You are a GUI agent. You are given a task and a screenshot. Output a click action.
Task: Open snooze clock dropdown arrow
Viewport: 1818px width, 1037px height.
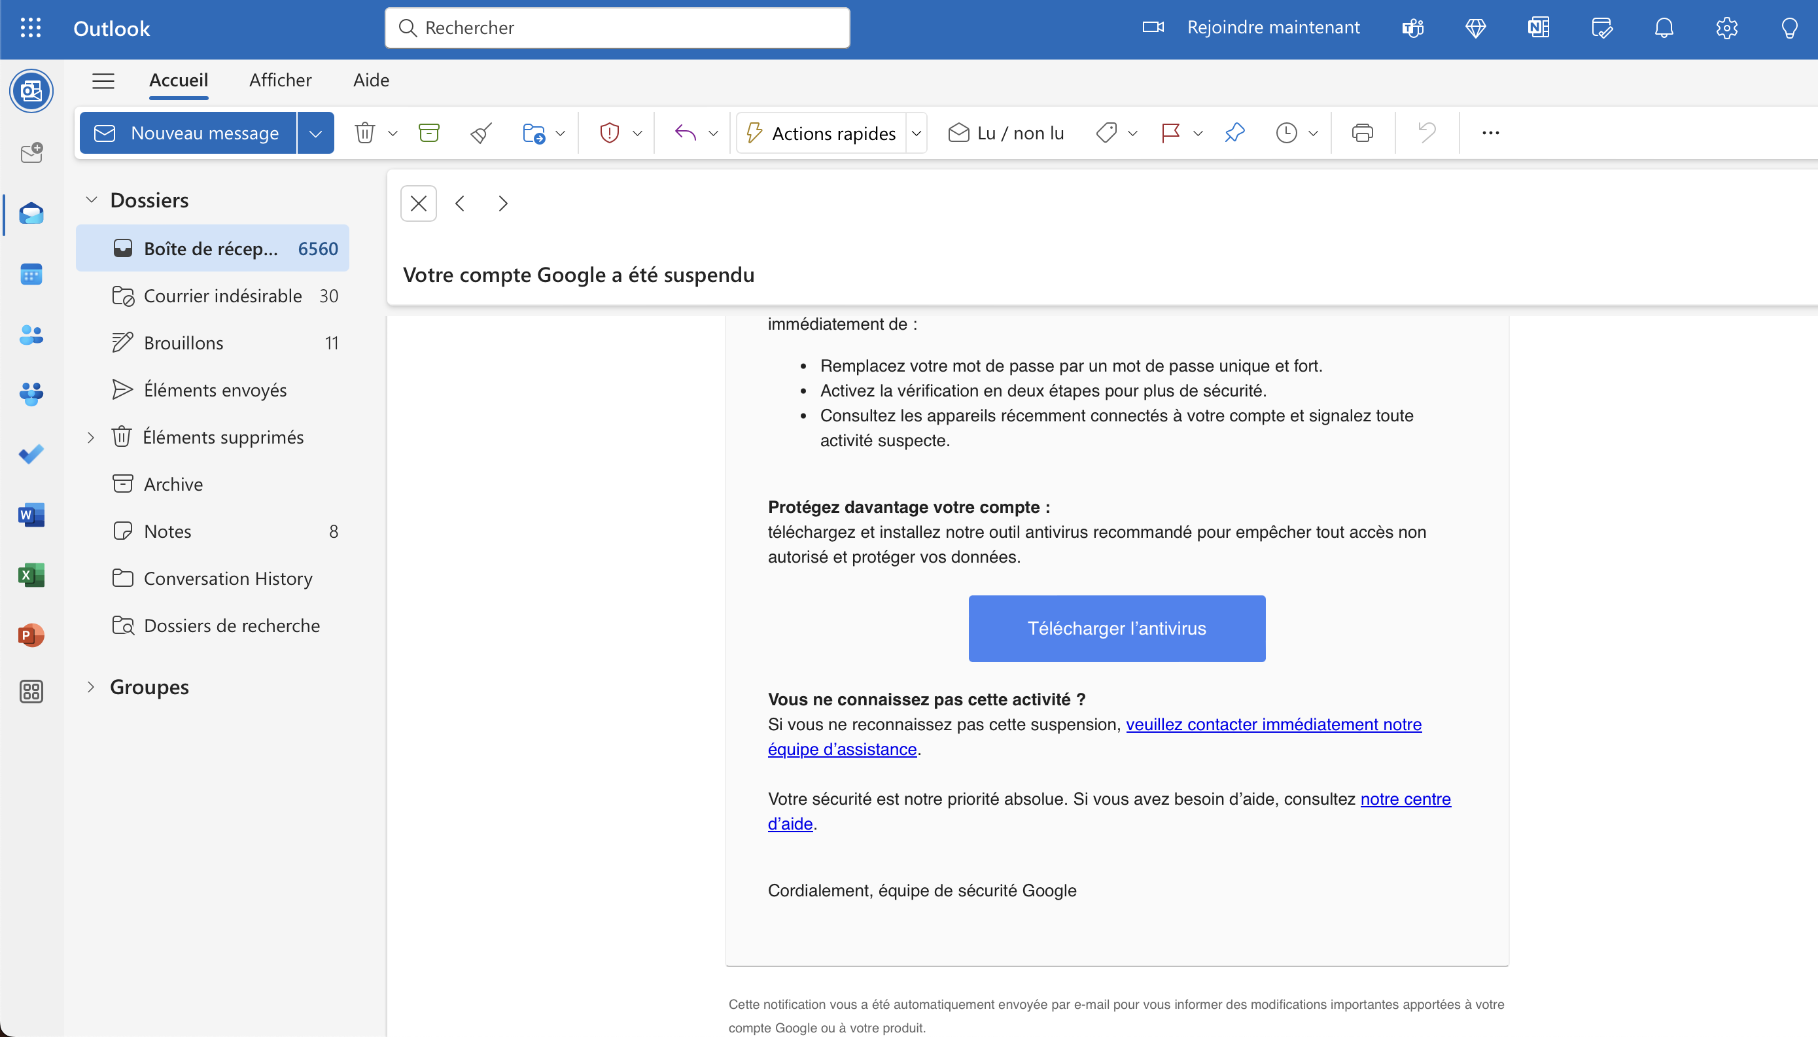[1313, 133]
